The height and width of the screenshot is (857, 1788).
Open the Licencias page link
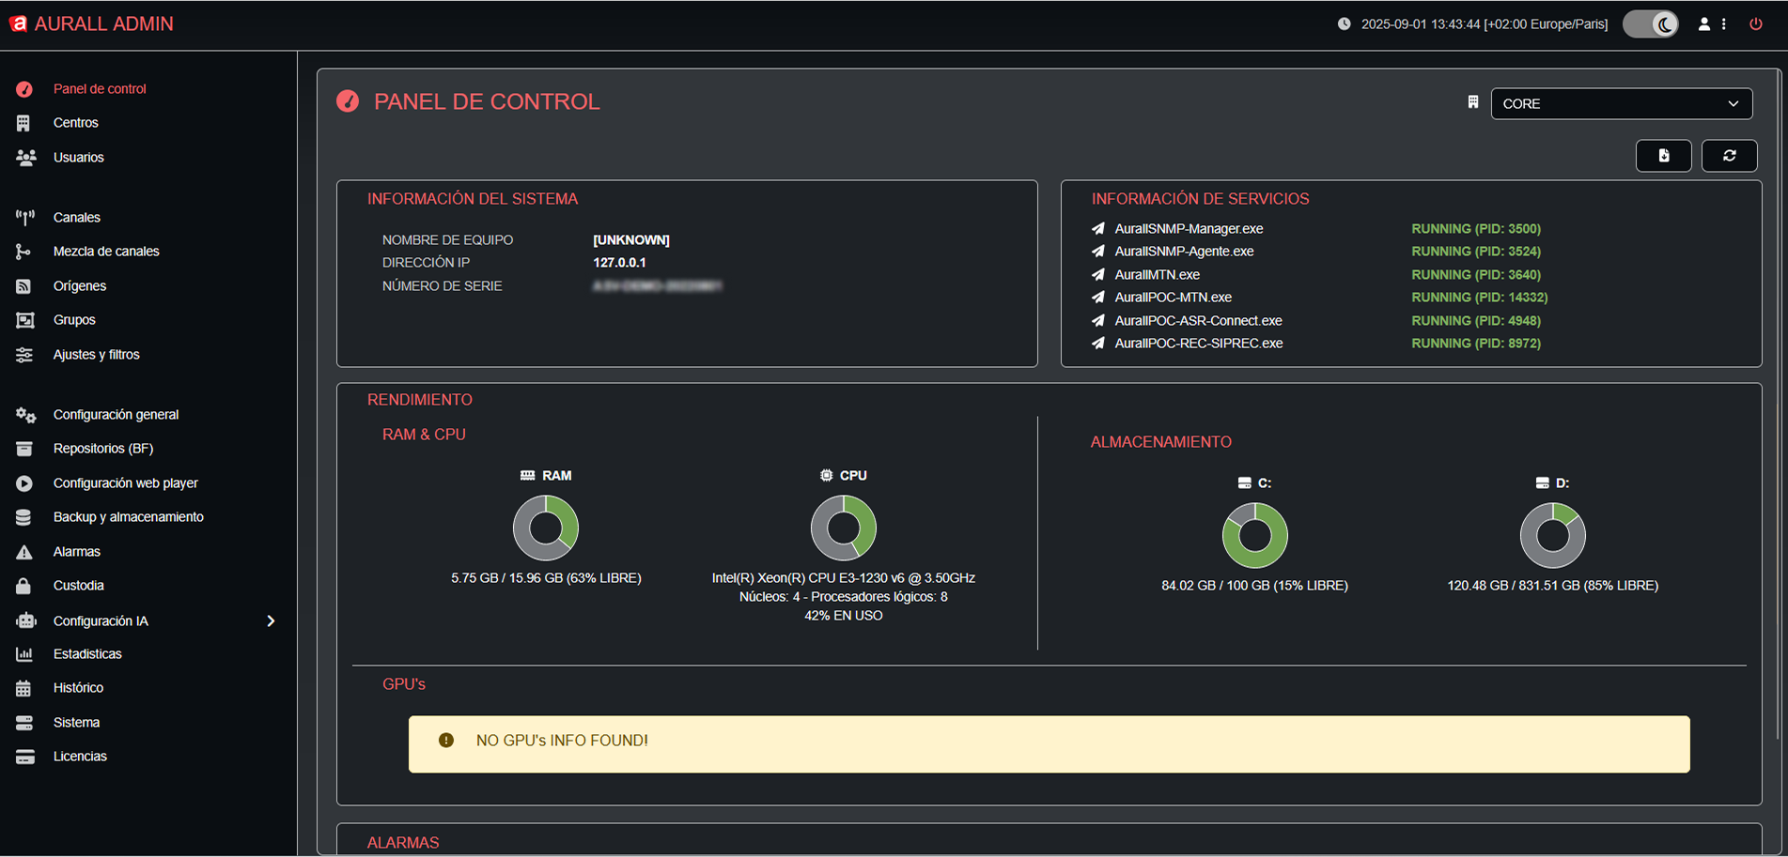[x=80, y=757]
